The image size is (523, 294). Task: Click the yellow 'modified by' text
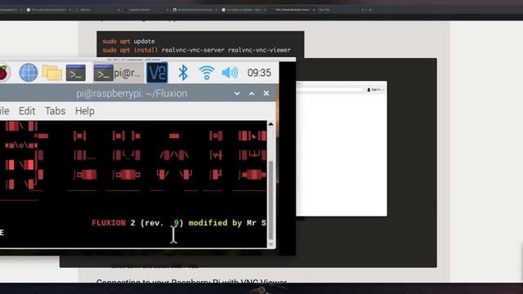[215, 223]
